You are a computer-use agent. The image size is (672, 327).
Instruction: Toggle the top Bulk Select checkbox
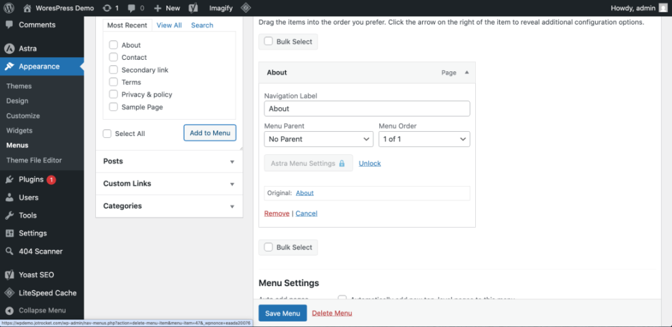pos(268,41)
